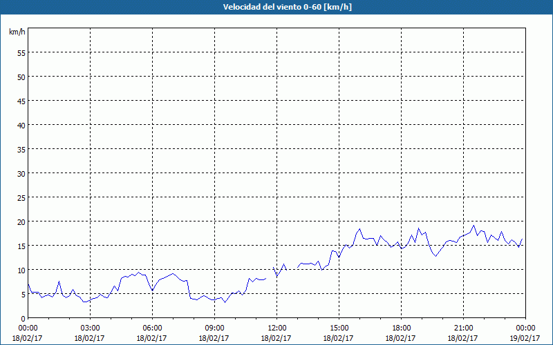Click the '12:00' time axis label
The width and height of the screenshot is (553, 345).
277,328
